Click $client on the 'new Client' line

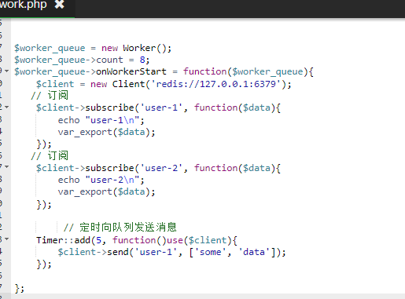[55, 84]
